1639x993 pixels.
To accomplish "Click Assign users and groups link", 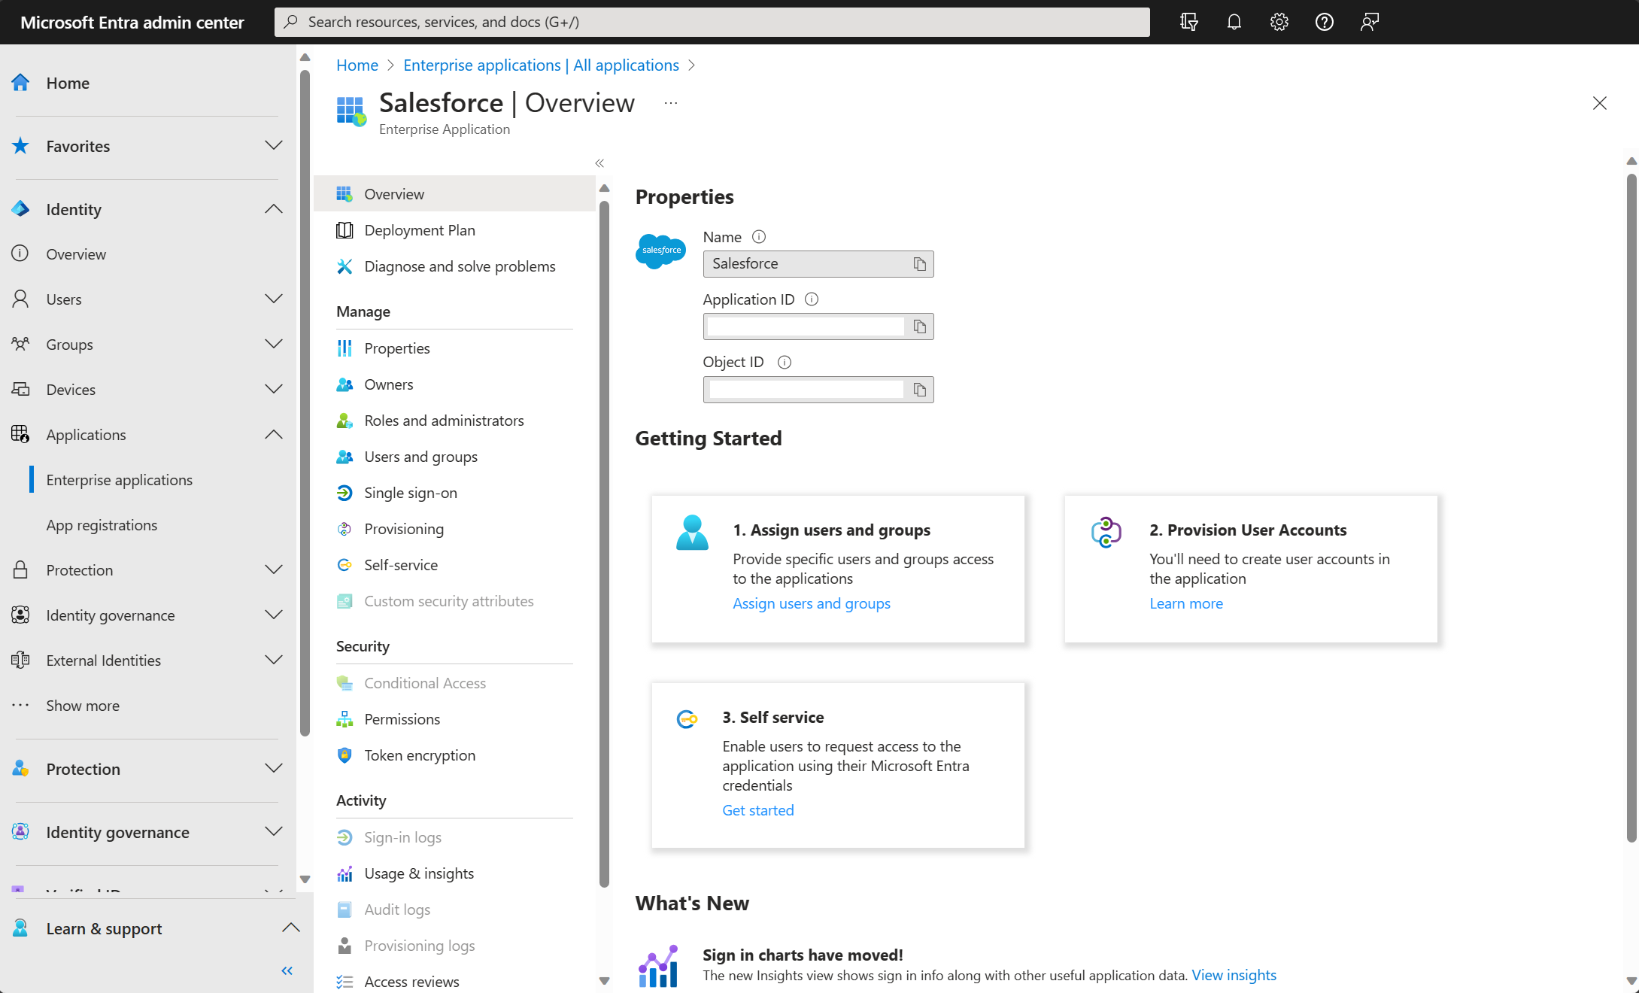I will 812,602.
